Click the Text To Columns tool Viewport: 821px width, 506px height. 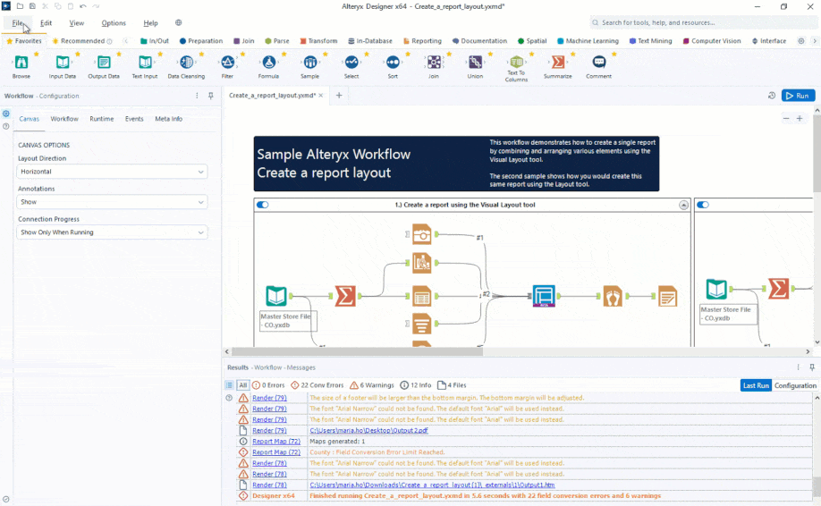[516, 63]
